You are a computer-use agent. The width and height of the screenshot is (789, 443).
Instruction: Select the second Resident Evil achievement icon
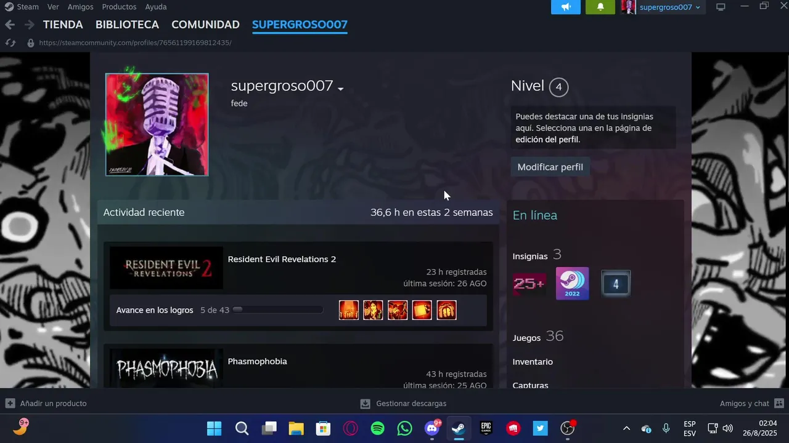pos(373,310)
